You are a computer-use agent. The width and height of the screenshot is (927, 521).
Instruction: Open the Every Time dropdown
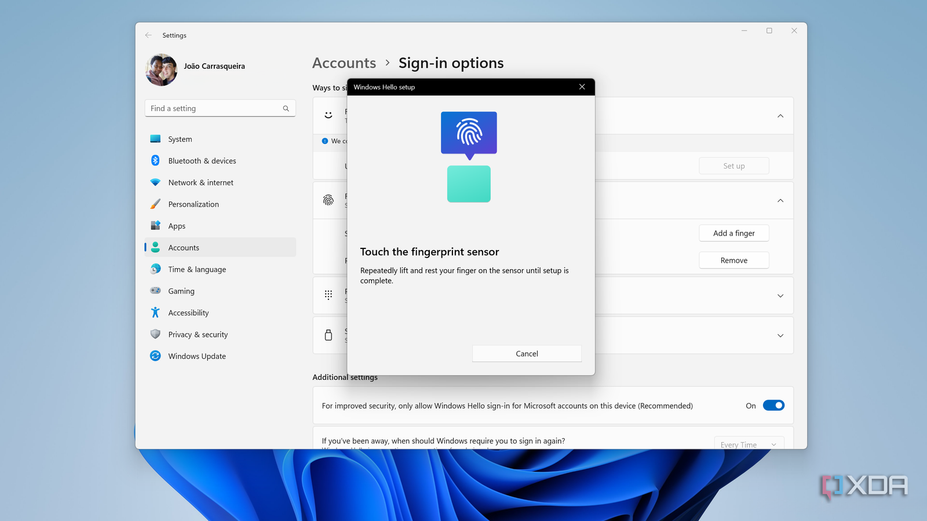point(749,444)
